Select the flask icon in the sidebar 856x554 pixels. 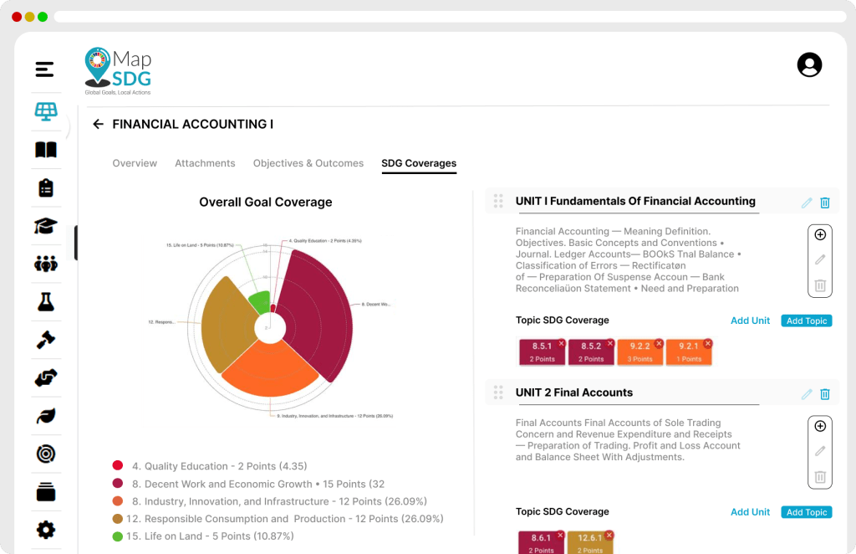point(45,302)
